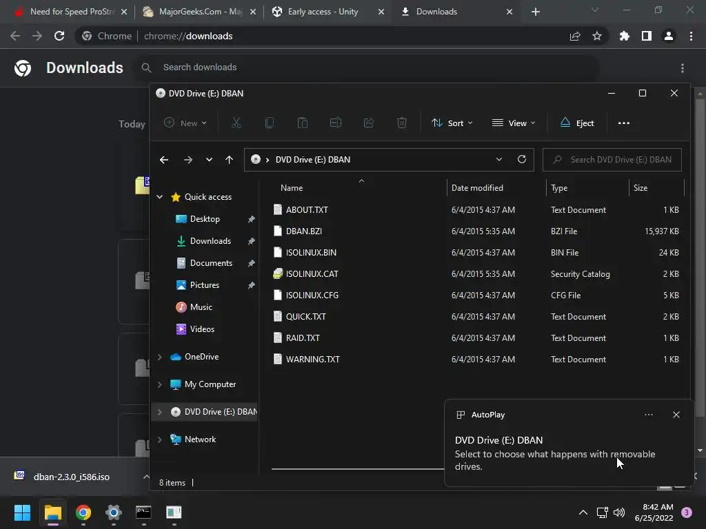706x529 pixels.
Task: Switch to MajorGeeks.Com Chrome tab
Action: click(200, 12)
